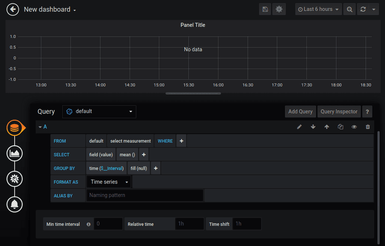Click the GROUP BY label
385x246 pixels.
coord(64,169)
